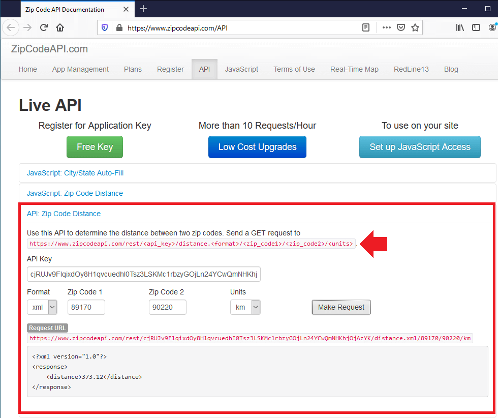498x418 pixels.
Task: Click the Zip Code 1 field
Action: (x=86, y=307)
